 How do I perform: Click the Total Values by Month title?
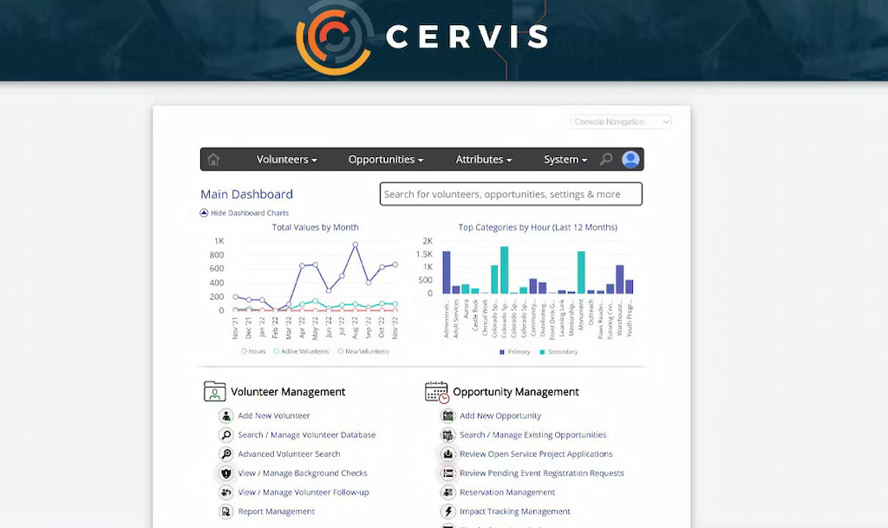[315, 227]
